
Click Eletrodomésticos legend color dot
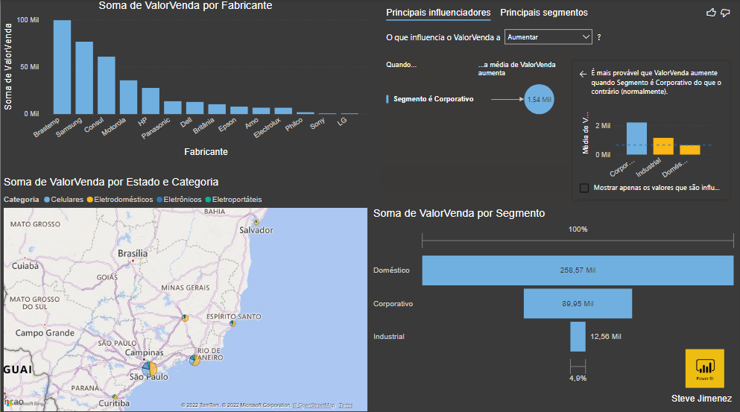[x=89, y=200]
